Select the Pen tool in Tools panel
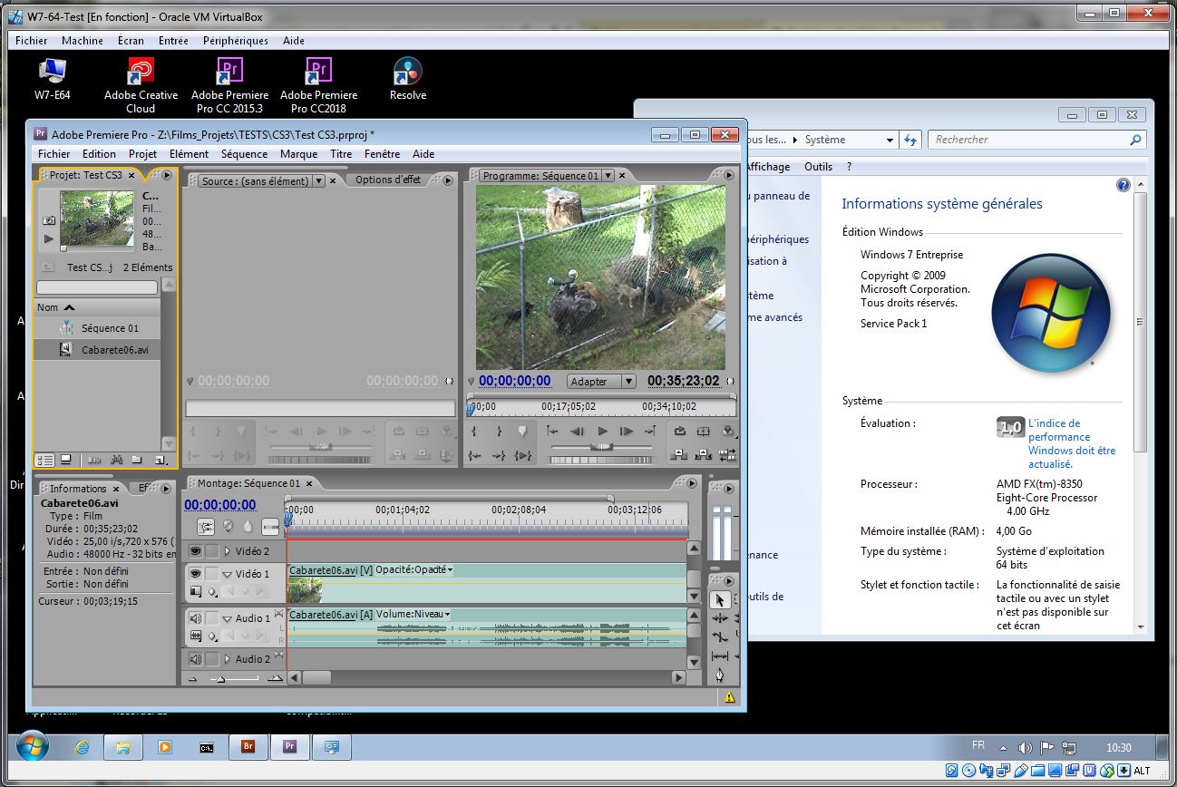 pos(720,675)
